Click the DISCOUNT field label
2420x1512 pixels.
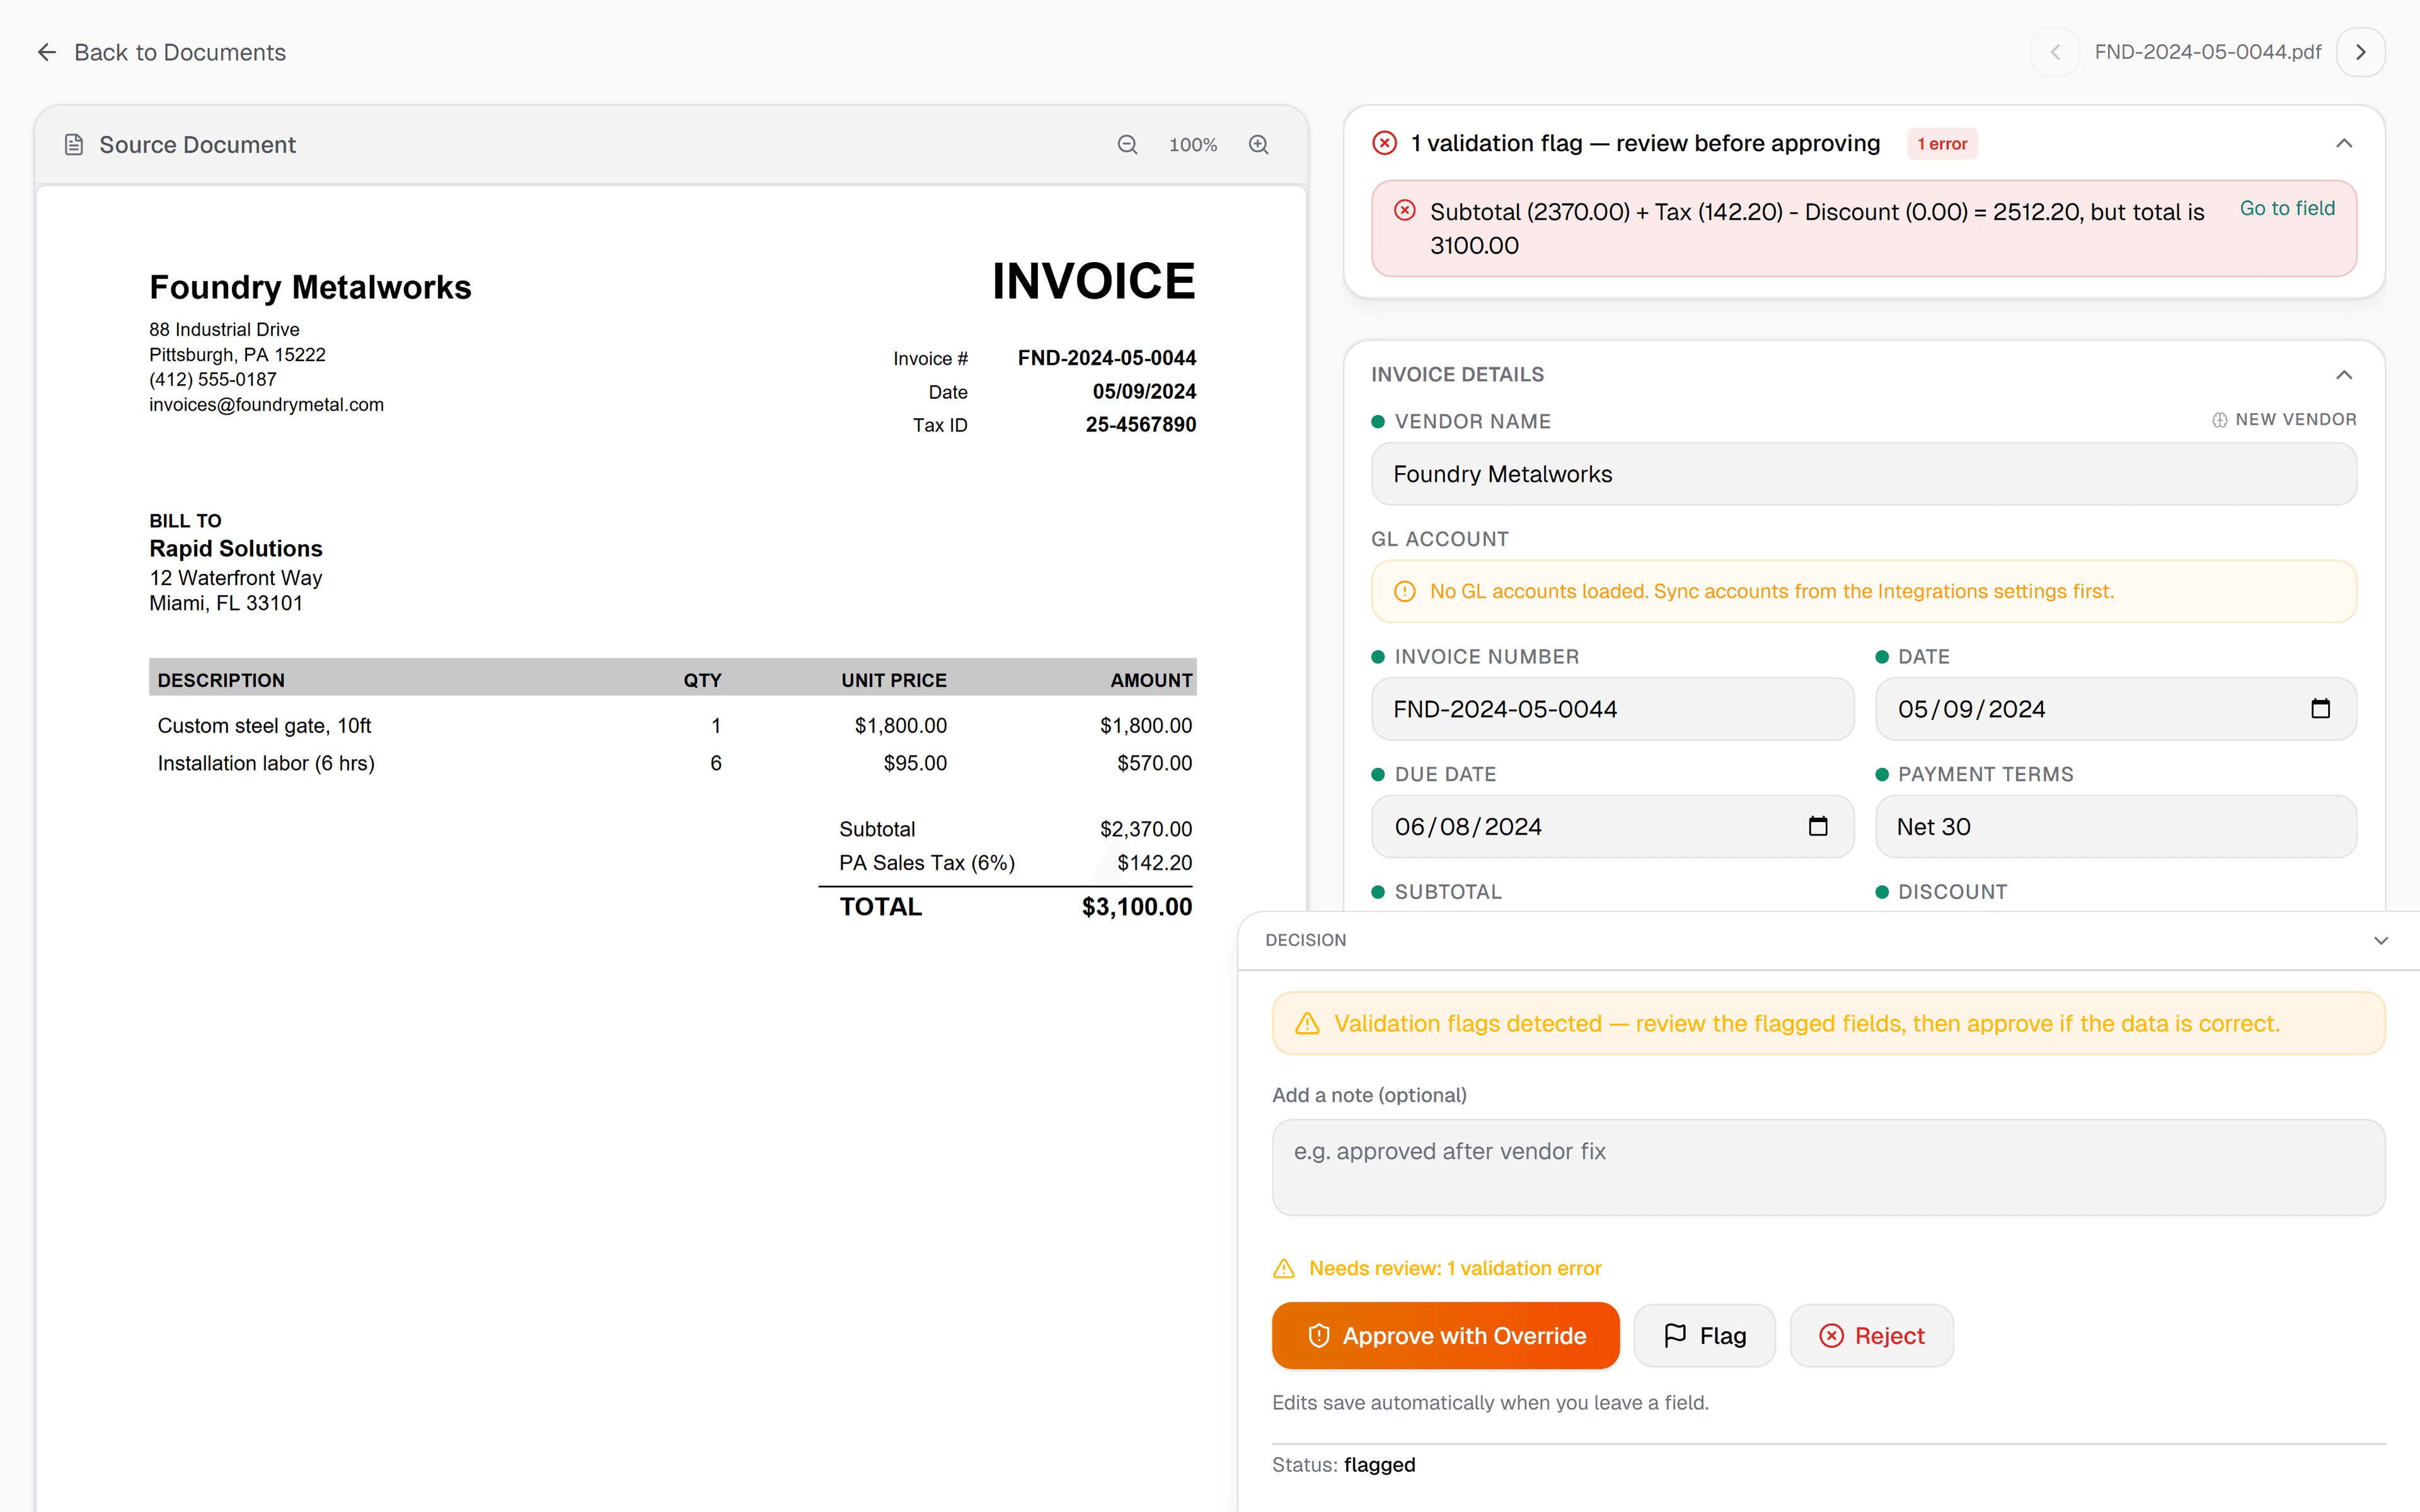coord(1952,892)
